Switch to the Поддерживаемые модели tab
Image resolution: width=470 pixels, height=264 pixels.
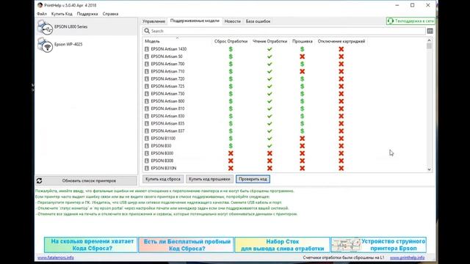point(195,21)
